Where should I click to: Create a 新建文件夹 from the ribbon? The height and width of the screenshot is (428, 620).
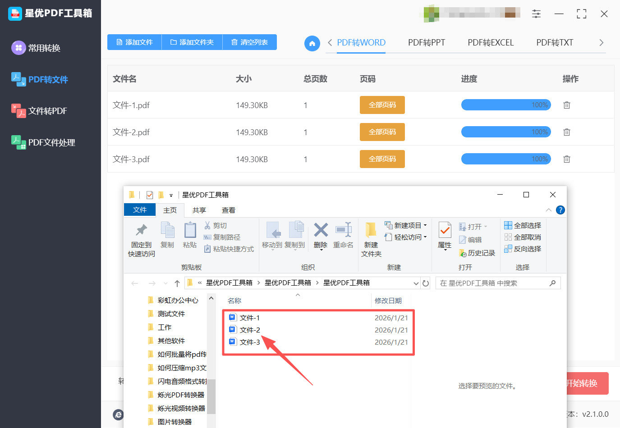371,240
